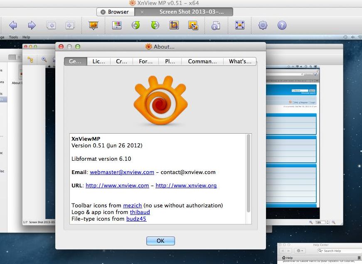Open the Formats tab
Image resolution: width=362 pixels, height=264 pixels.
[x=146, y=61]
